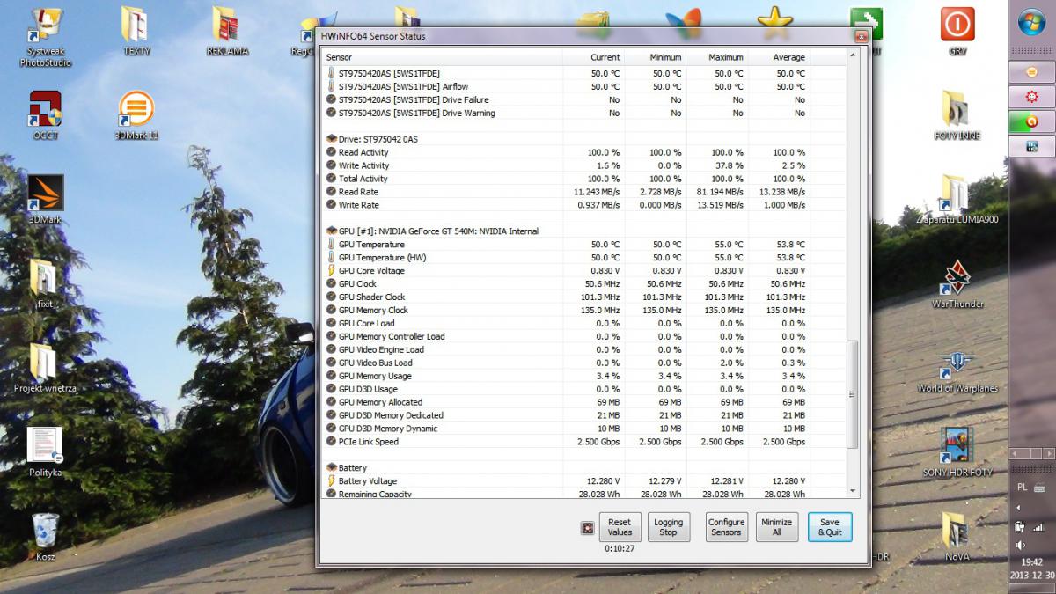
Task: Open the ifixit folder on desktop
Action: pyautogui.click(x=45, y=284)
